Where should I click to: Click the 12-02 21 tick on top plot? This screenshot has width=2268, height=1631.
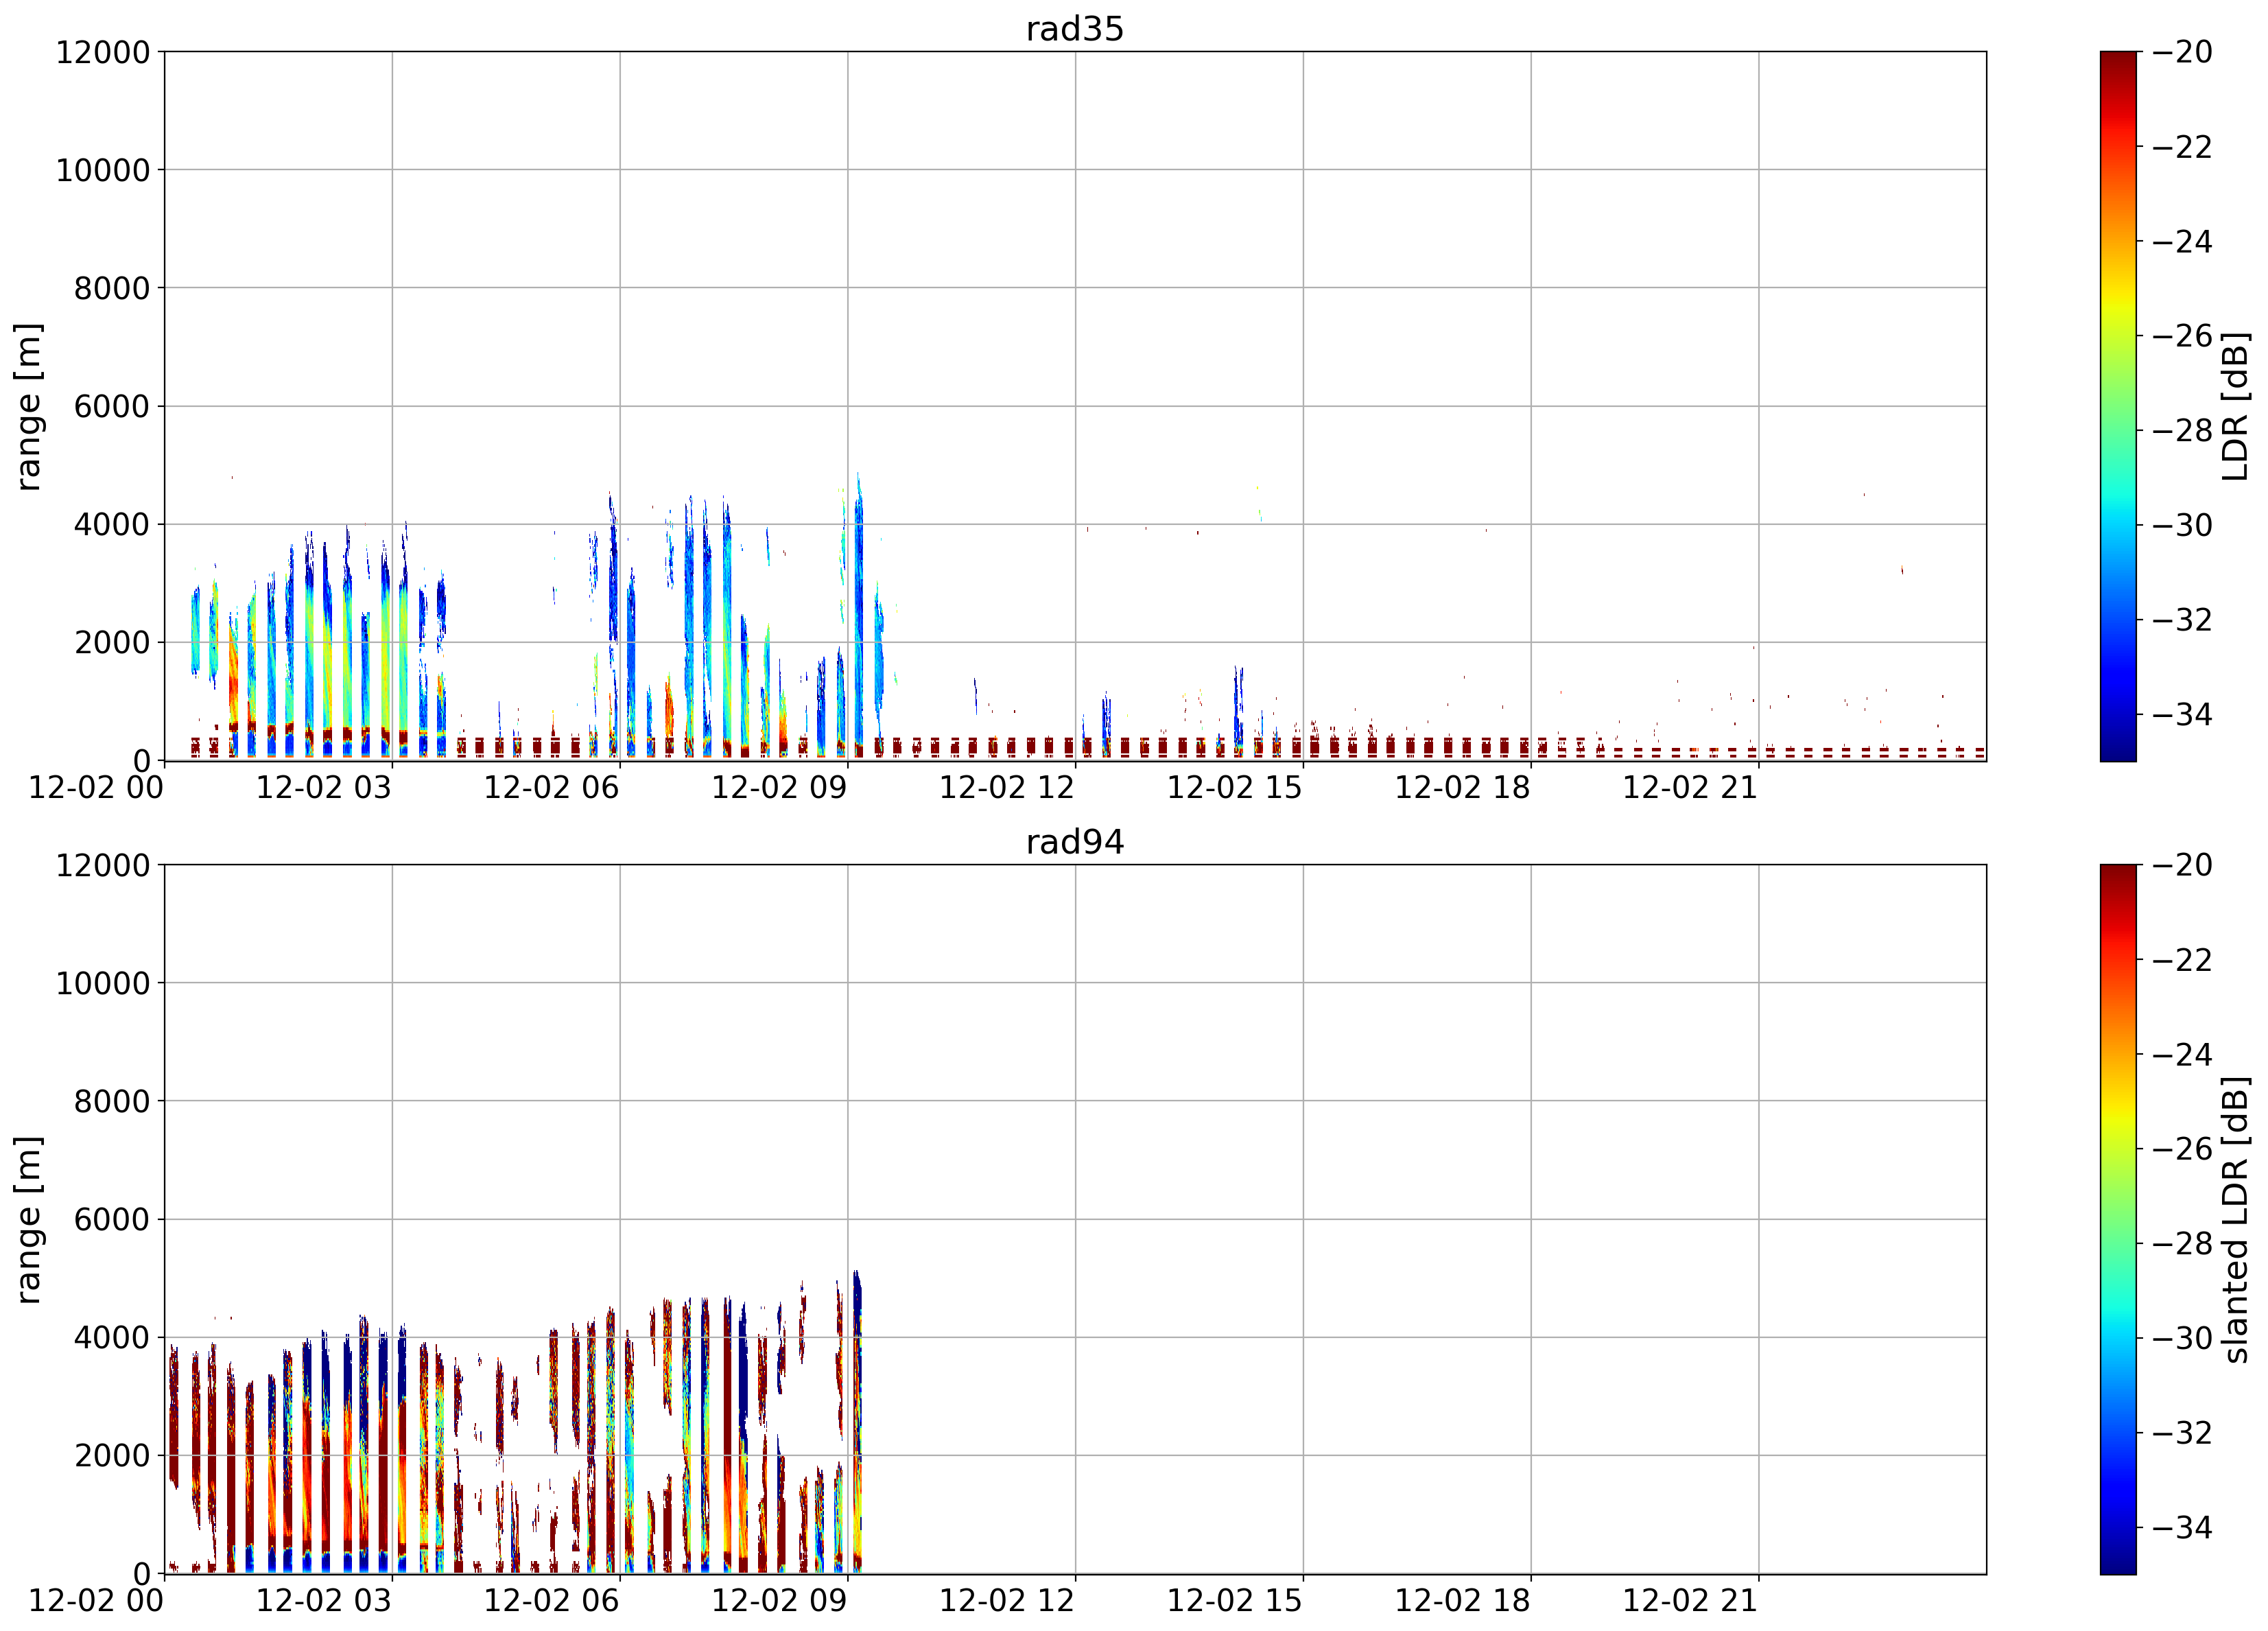(x=1690, y=788)
